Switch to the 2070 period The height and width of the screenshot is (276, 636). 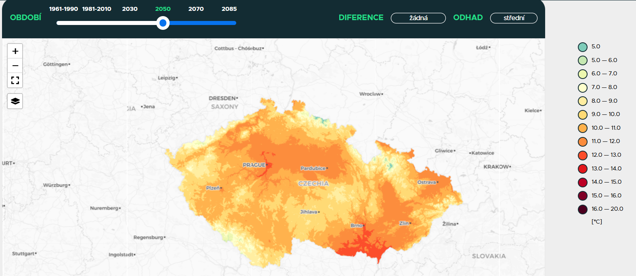click(196, 9)
